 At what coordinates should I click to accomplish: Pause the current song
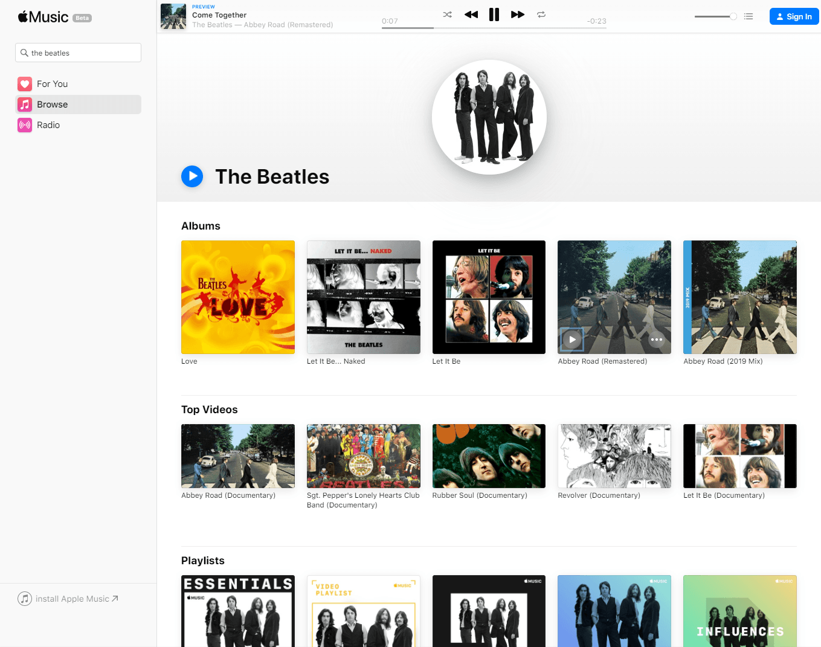(x=494, y=14)
